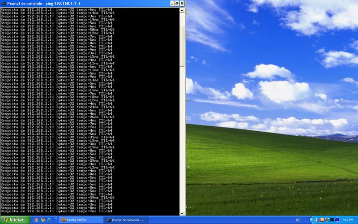Click the ping reply line with tempo=50ms

pos(58,30)
